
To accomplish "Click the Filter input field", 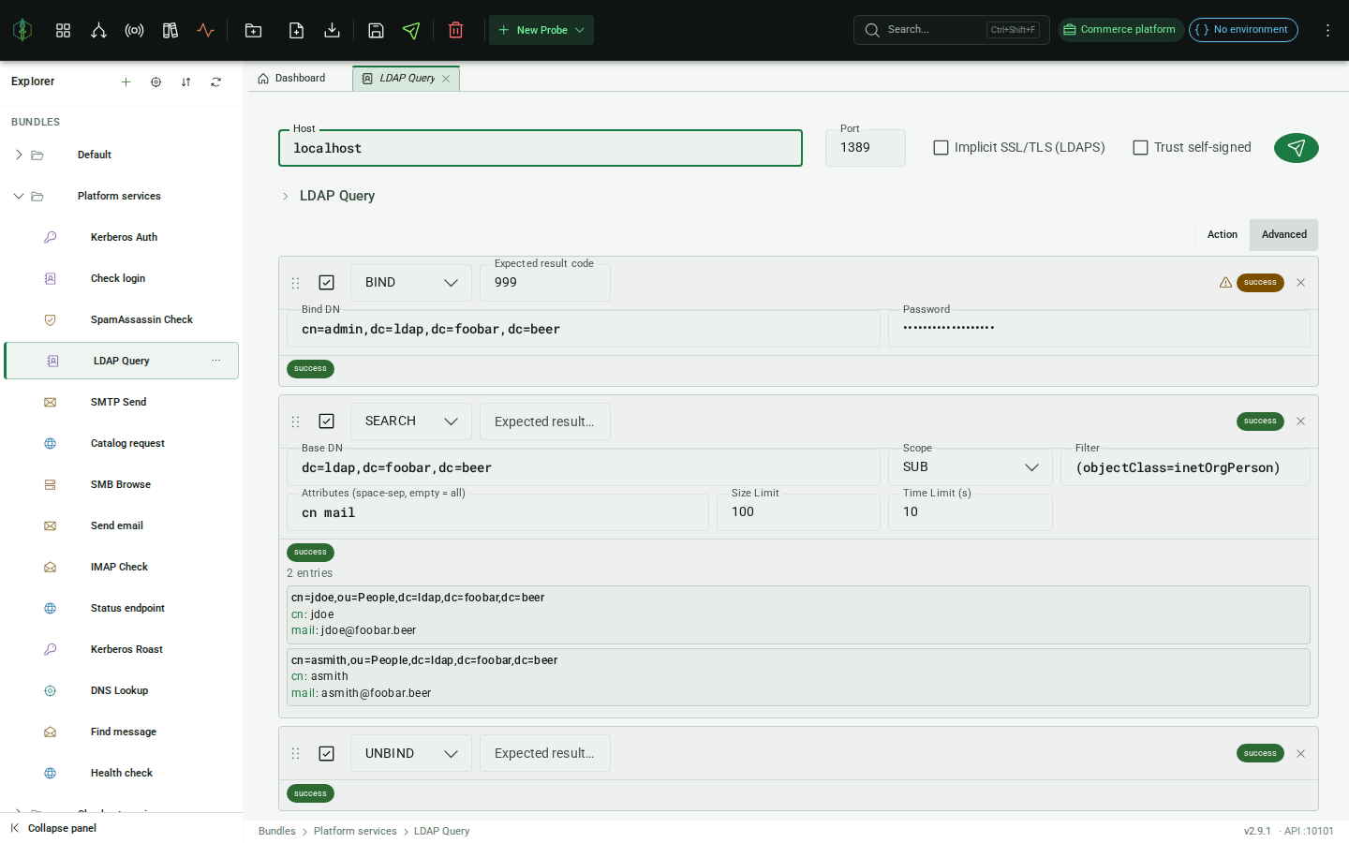I will (x=1185, y=467).
